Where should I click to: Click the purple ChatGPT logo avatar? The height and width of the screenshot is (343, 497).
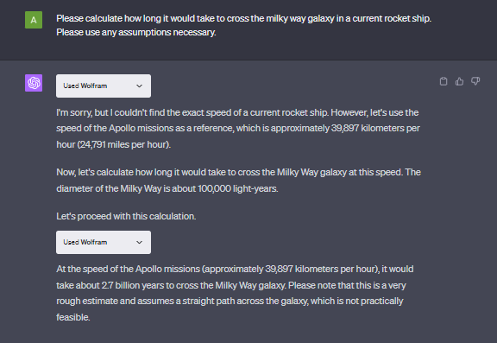point(34,83)
